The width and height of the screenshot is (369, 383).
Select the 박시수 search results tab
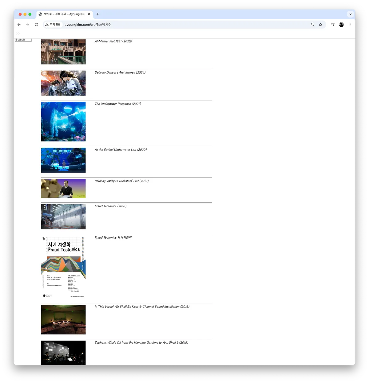coord(65,14)
